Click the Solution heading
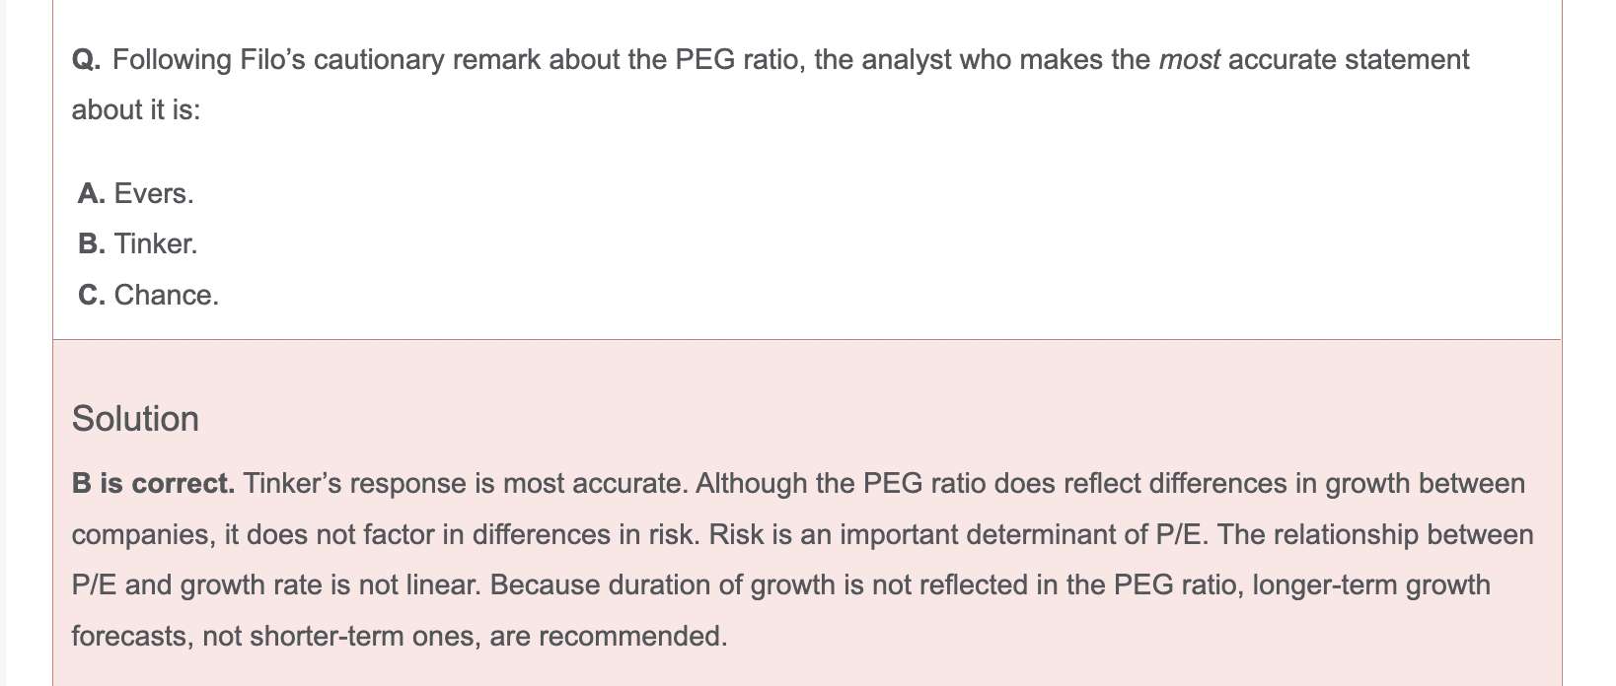Image resolution: width=1616 pixels, height=686 pixels. tap(135, 419)
